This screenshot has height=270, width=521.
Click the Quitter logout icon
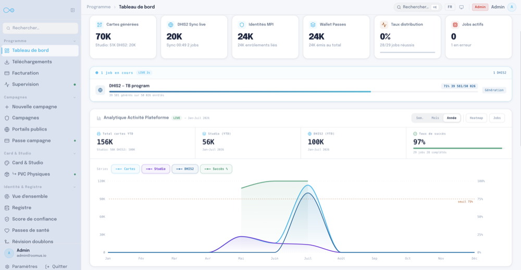pyautogui.click(x=47, y=267)
